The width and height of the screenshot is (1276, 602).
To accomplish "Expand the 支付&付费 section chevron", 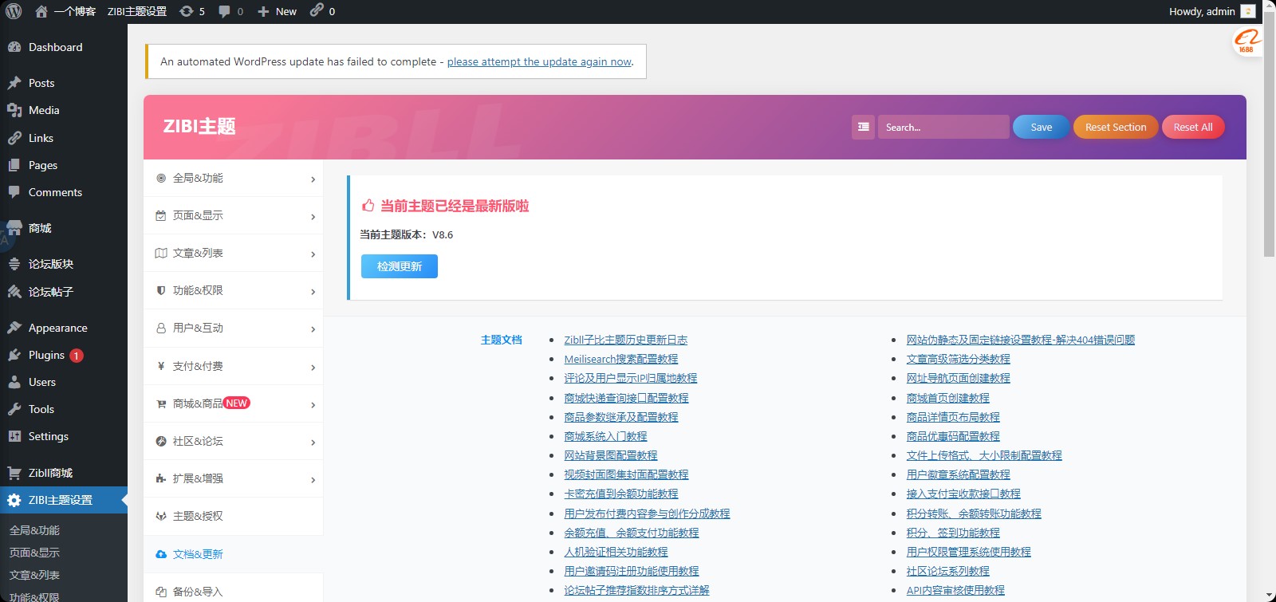I will 313,368.
